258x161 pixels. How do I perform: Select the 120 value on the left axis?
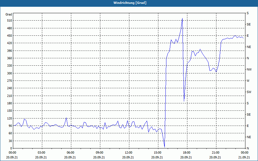9,118
